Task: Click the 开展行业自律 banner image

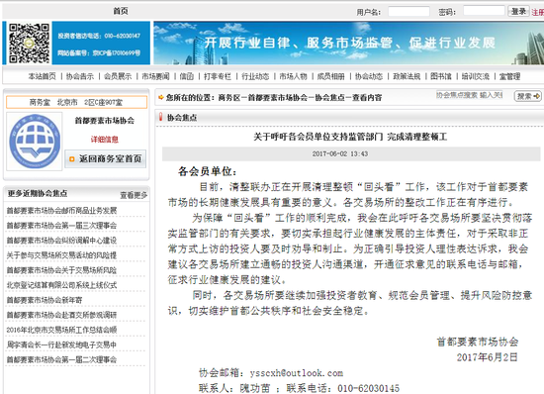Action: (349, 43)
